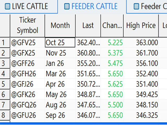167x125 pixels.
Task: Select the High Price column header
Action: click(x=141, y=25)
